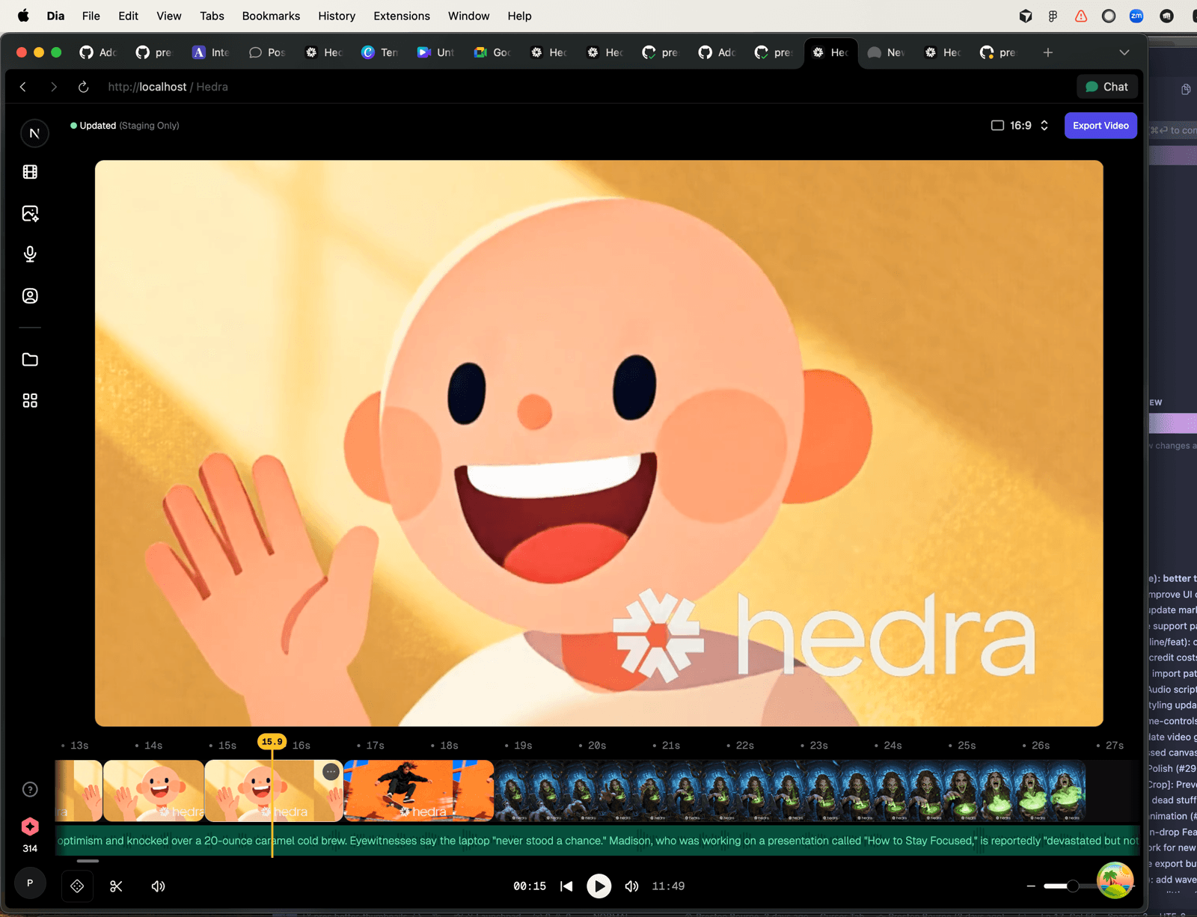Screen dimensions: 1197x917
Task: Open the Extensions menu
Action: [x=402, y=16]
